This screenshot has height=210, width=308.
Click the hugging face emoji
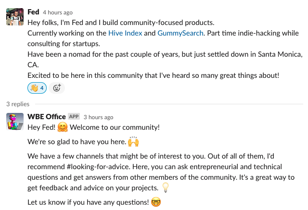[62, 127]
